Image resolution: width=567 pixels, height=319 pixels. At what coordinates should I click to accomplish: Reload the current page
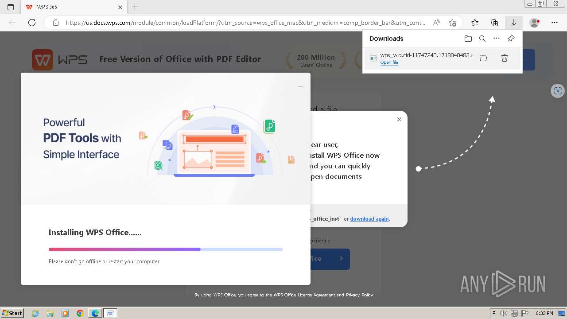click(32, 23)
